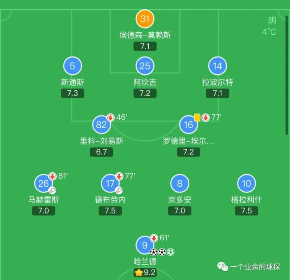Image resolution: width=290 pixels, height=280 pixels.
Task: Click substitution arrow next to 46'
Action: click(110, 118)
